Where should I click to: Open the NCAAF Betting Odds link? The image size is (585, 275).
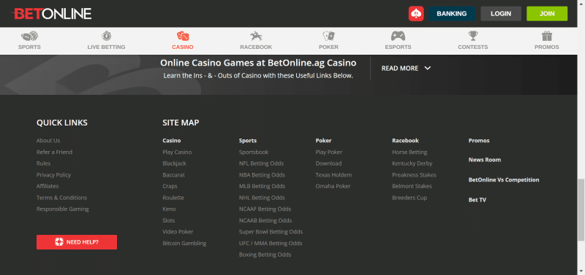(x=265, y=209)
